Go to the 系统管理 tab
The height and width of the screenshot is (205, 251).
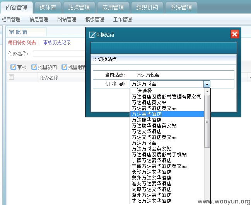click(181, 7)
